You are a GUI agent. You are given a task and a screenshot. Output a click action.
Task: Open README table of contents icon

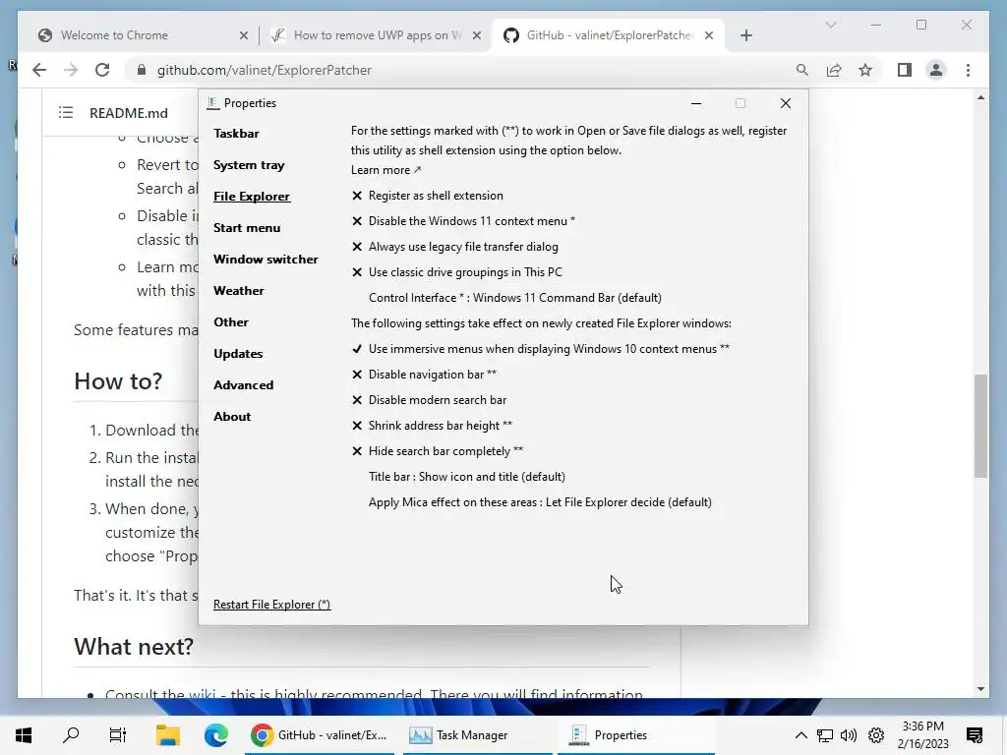tap(66, 113)
